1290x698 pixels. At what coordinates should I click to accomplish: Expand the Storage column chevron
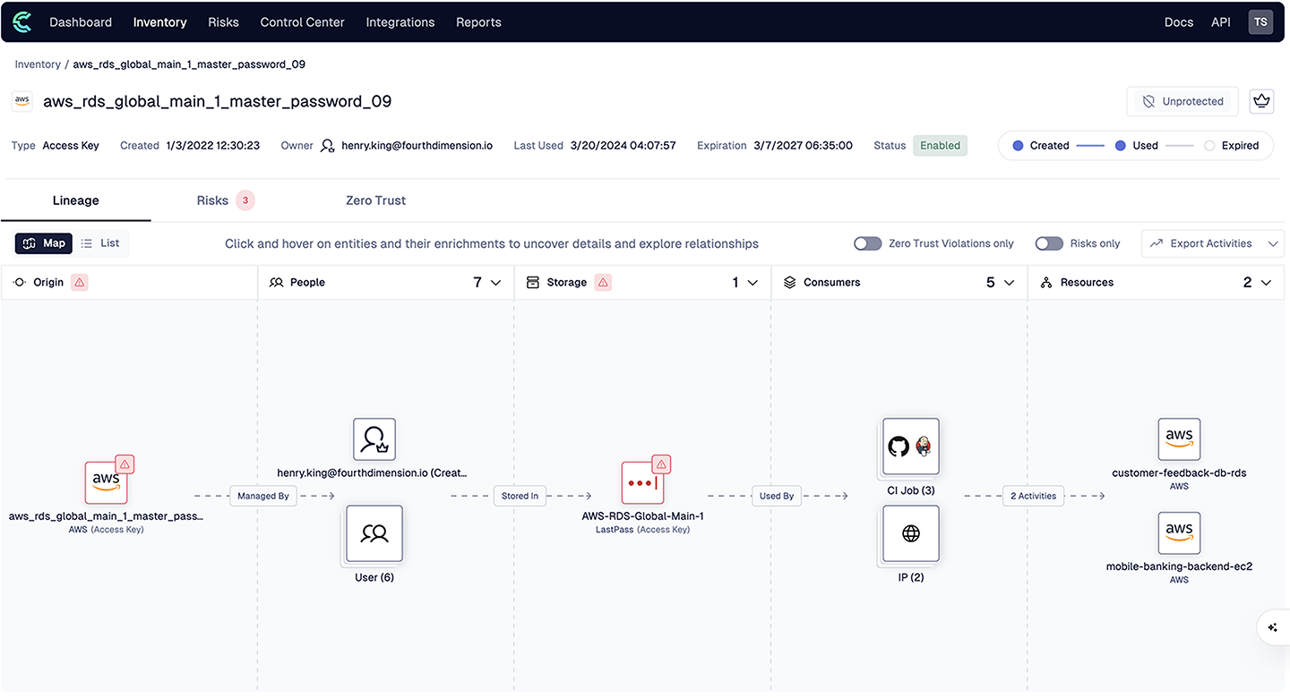coord(752,283)
